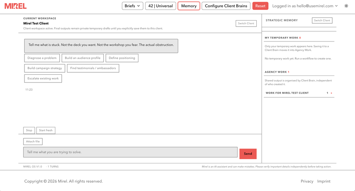Pick Escalate existing work
Screen dimensions: 355x191
tap(43, 78)
